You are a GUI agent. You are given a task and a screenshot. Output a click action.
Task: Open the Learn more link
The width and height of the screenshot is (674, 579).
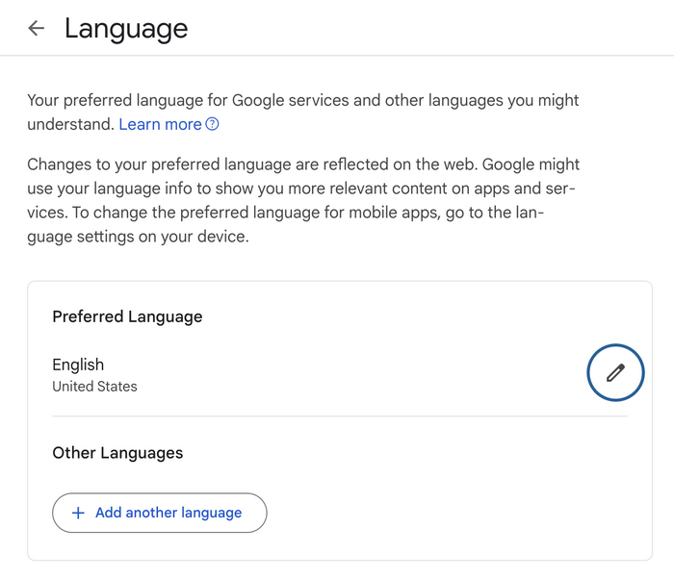click(x=160, y=124)
